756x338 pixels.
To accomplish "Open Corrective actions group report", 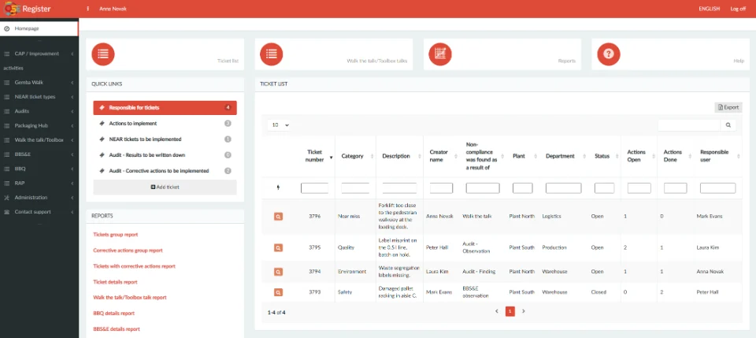I will (x=128, y=251).
